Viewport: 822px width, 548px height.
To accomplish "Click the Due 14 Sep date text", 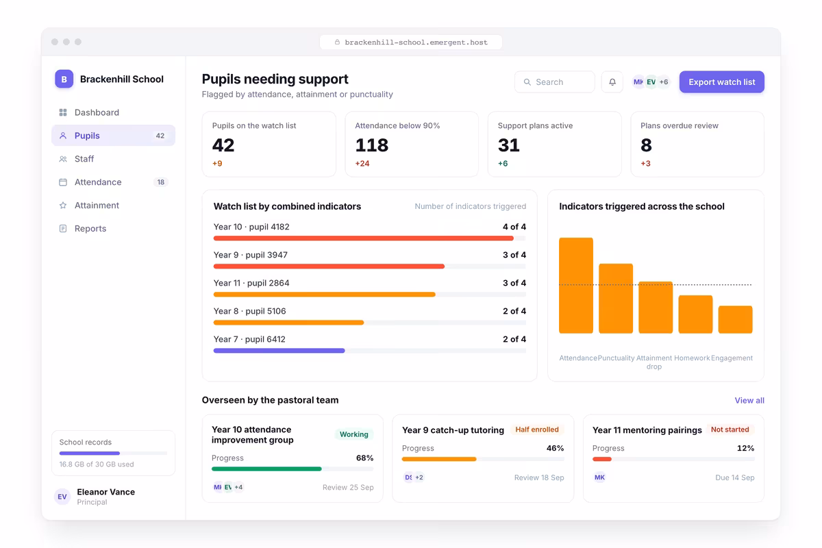I will click(x=735, y=478).
